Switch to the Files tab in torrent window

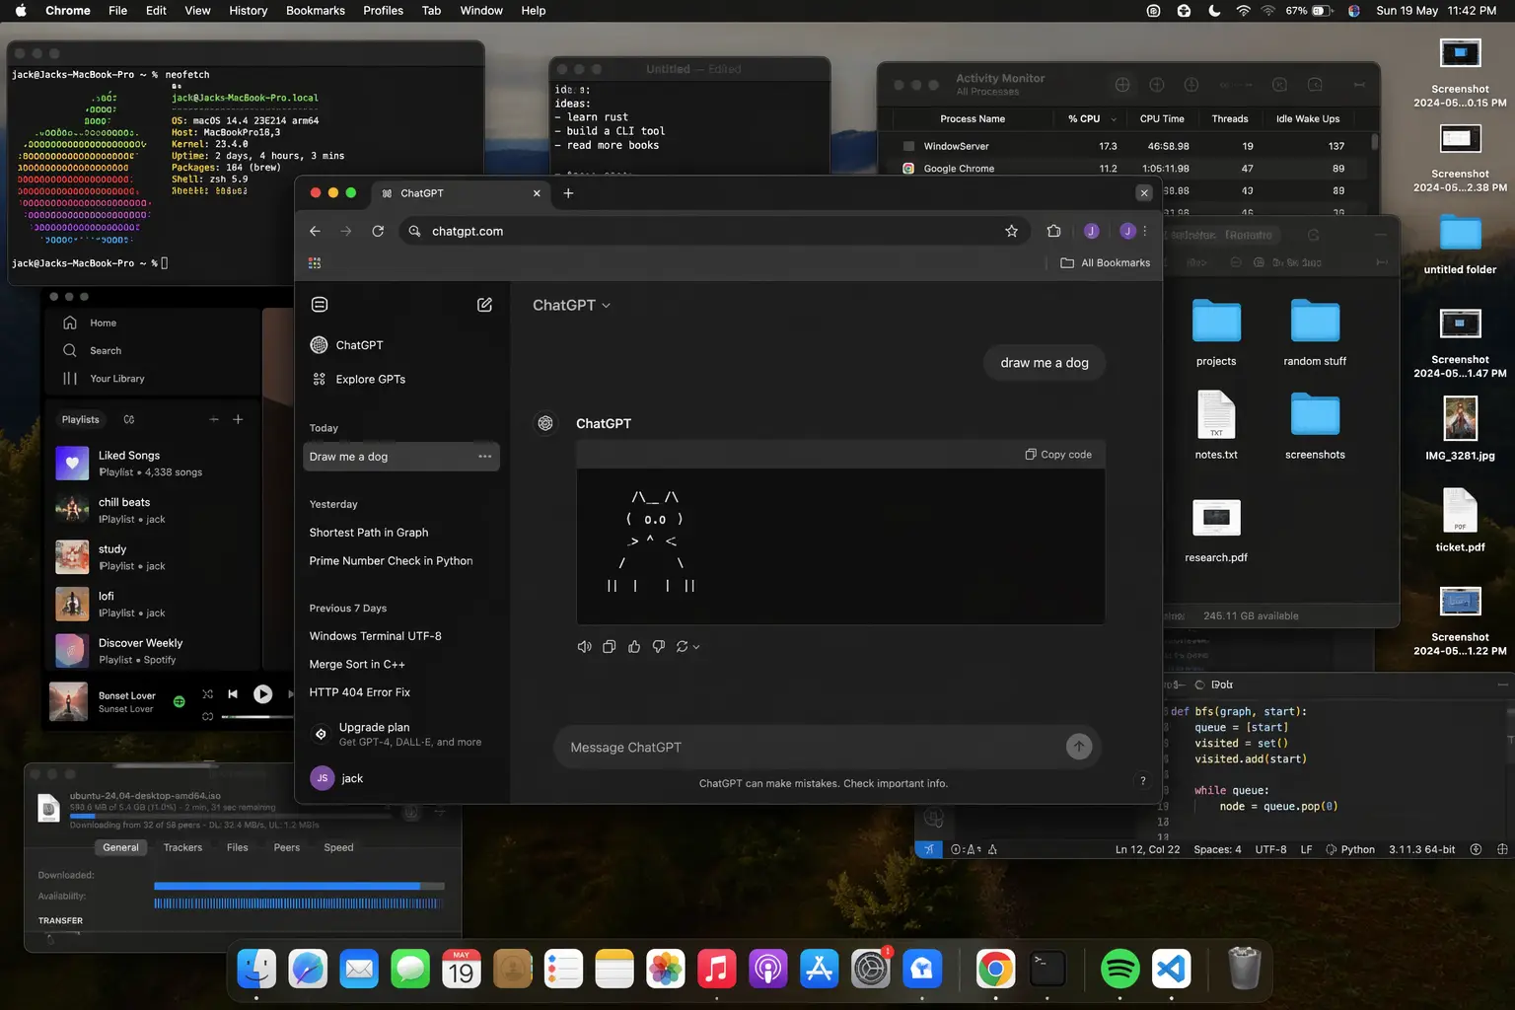point(238,847)
